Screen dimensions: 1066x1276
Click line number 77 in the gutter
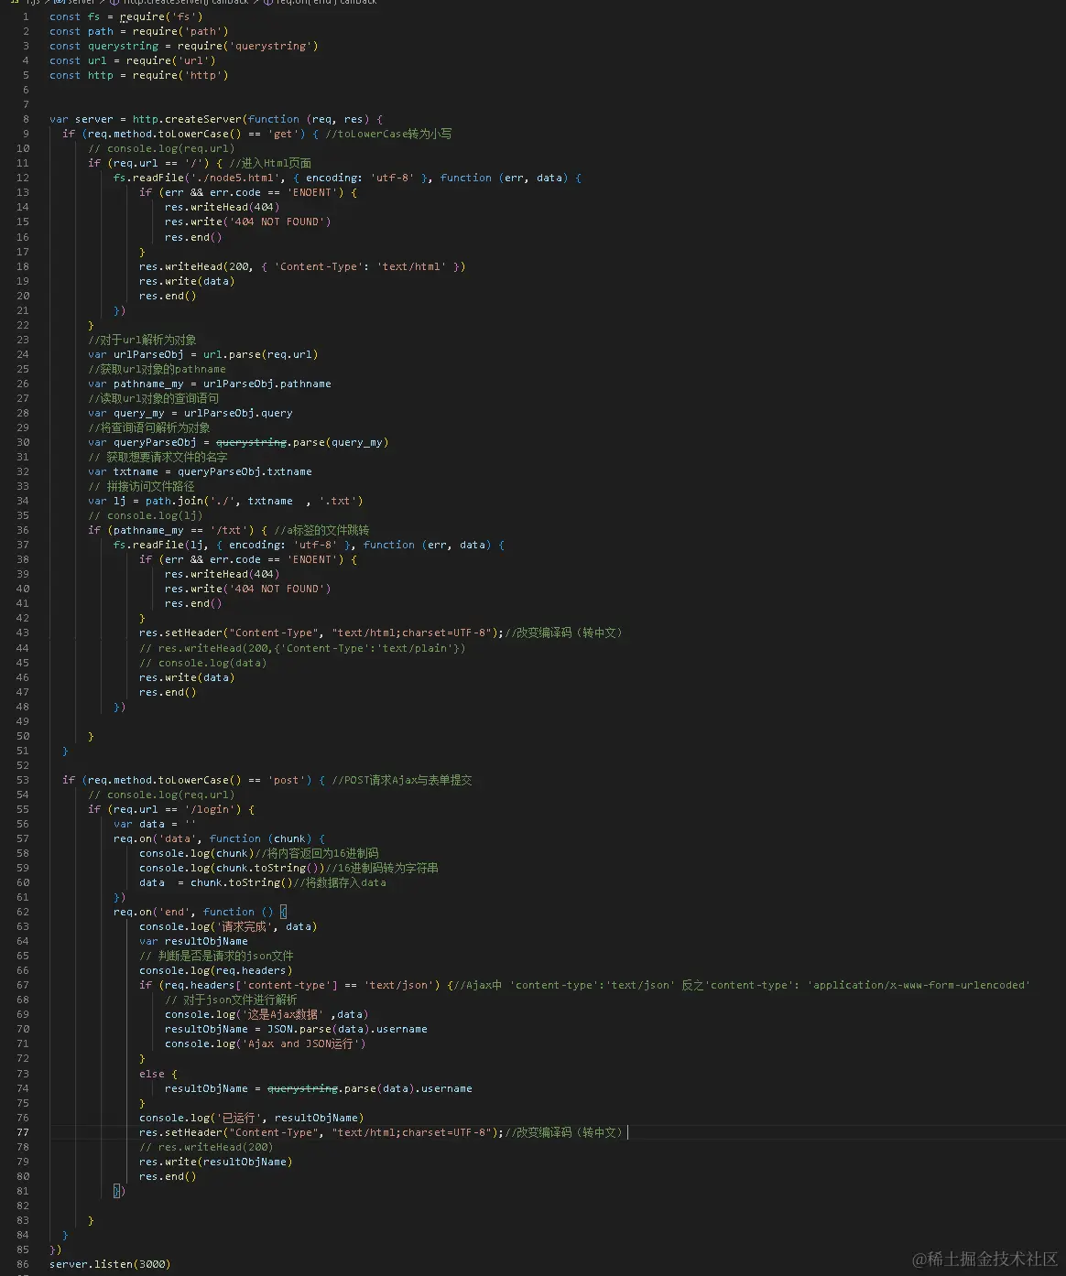[x=23, y=1132]
